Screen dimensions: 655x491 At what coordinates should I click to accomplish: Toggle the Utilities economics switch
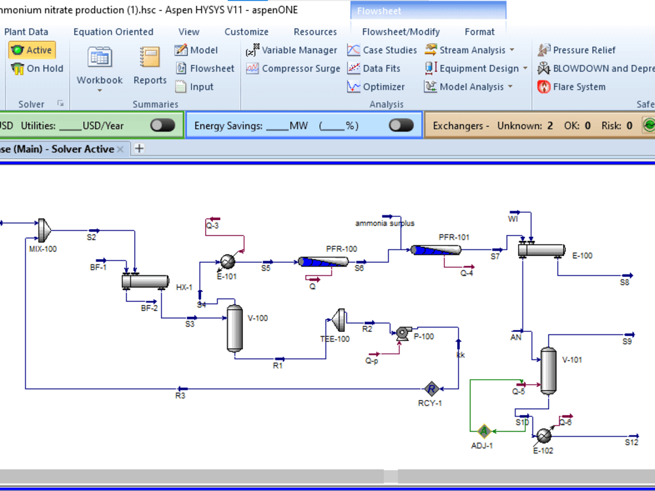tap(162, 125)
